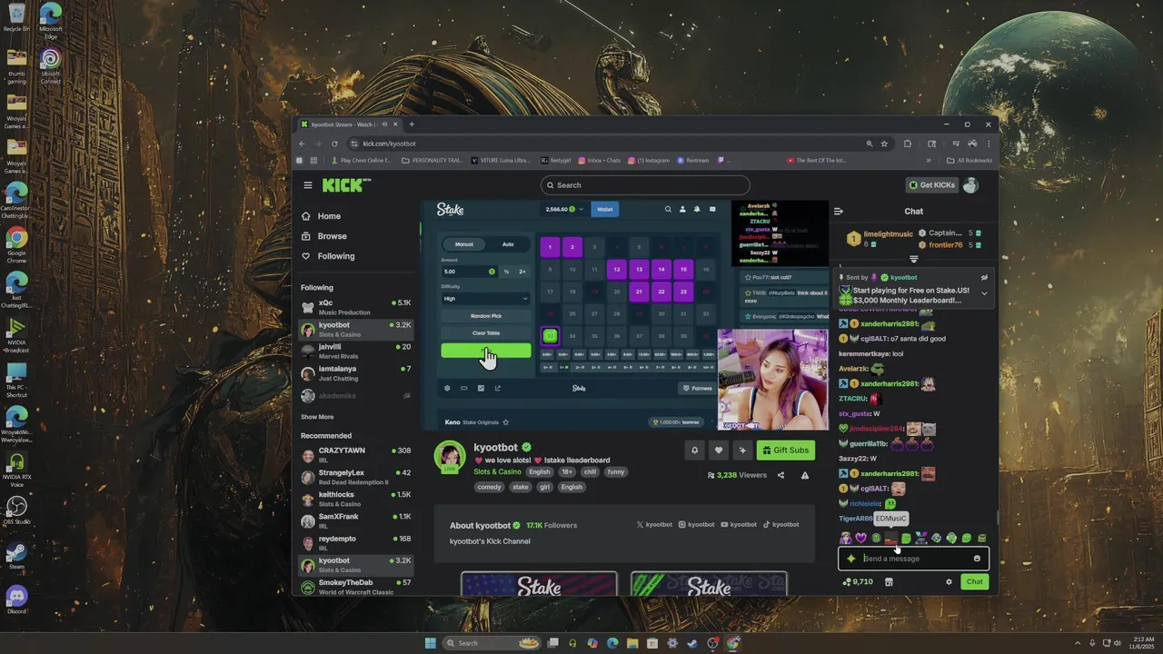Open SmokeyTheDab in Recommended list
The width and height of the screenshot is (1163, 654).
pos(356,586)
